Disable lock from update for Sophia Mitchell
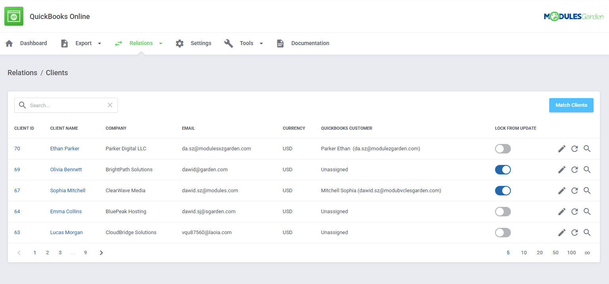609x284 pixels. (x=503, y=191)
